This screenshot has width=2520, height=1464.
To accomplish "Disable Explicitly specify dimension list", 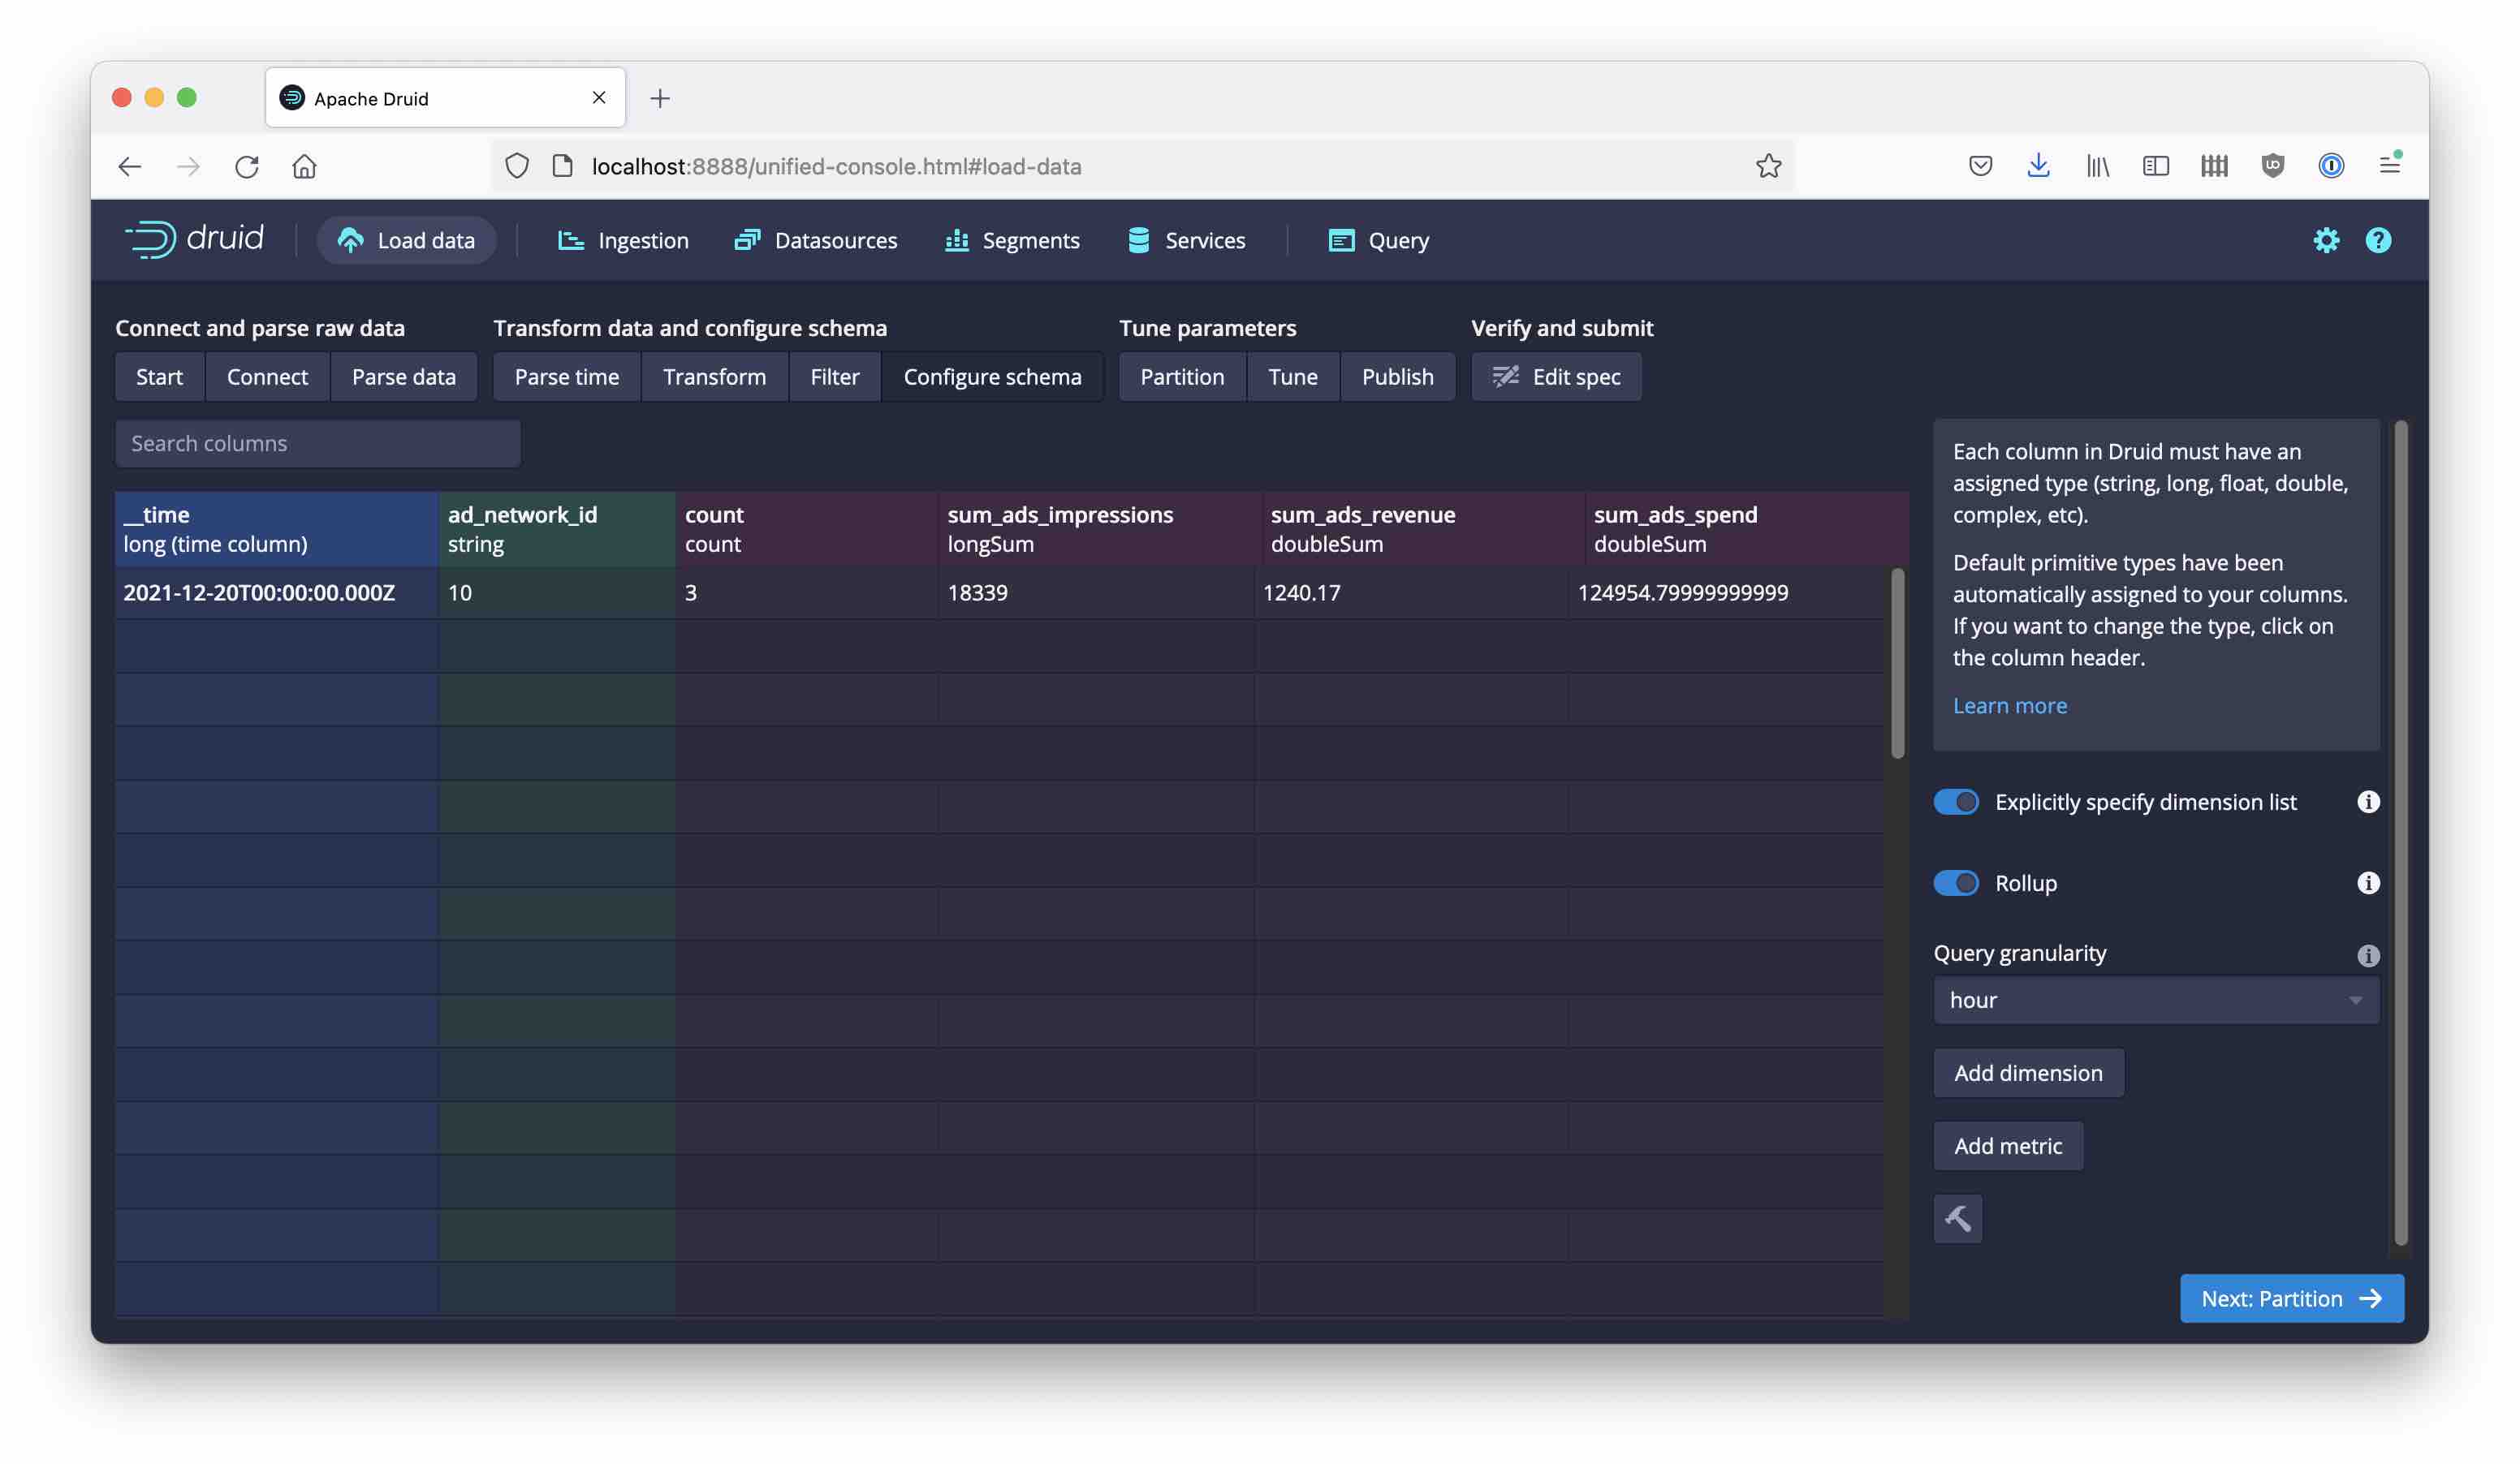I will [1955, 800].
